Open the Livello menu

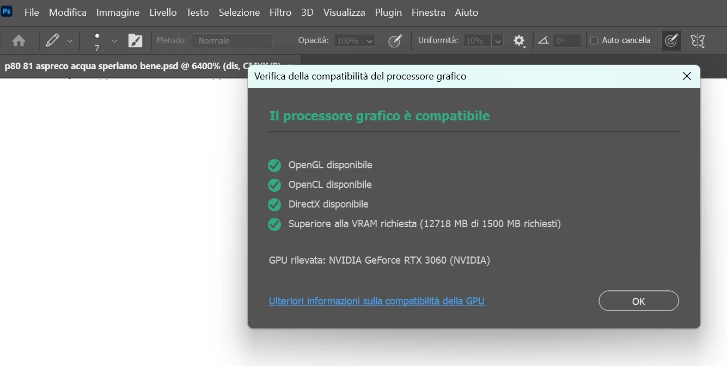pyautogui.click(x=163, y=12)
